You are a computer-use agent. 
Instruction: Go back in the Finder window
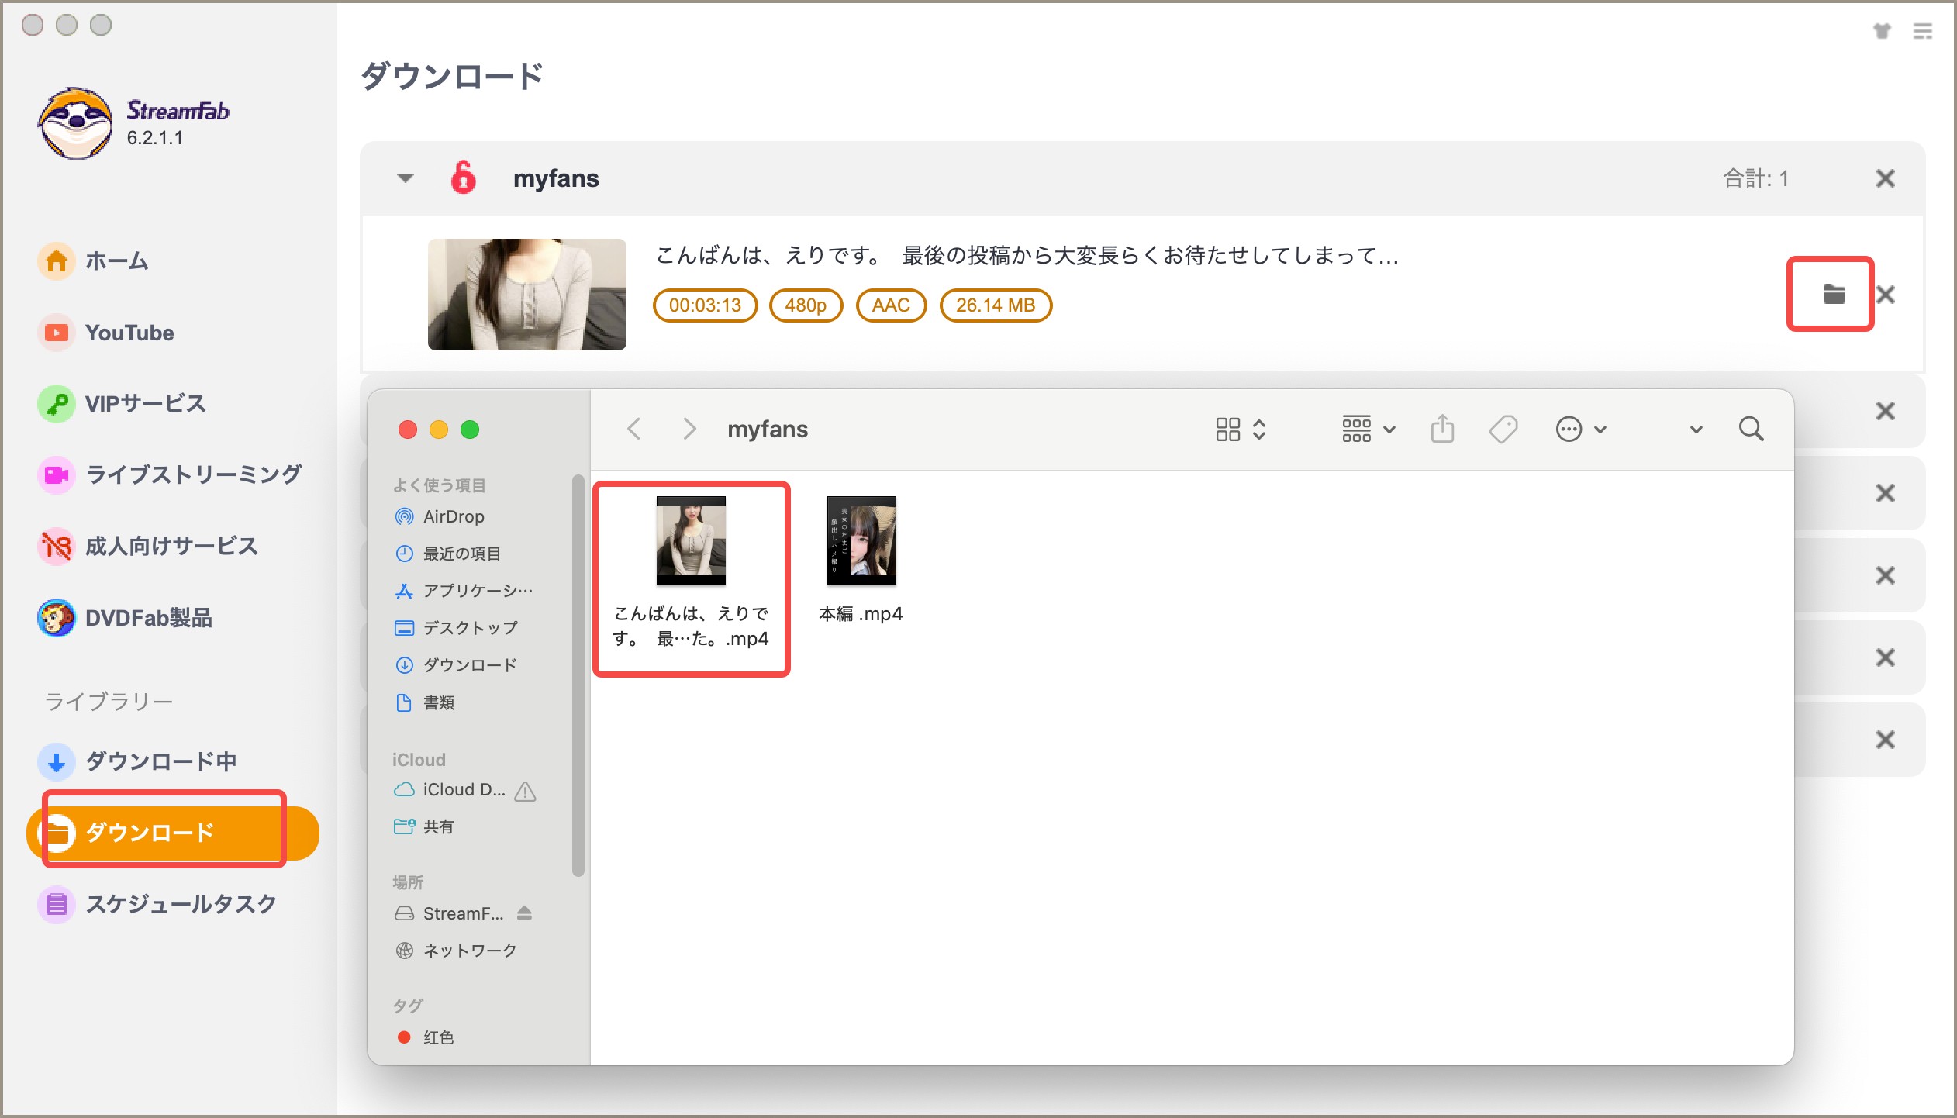point(634,429)
